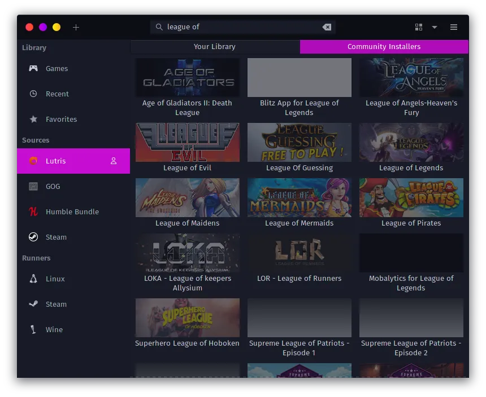Open the view options dropdown arrow
Image resolution: width=486 pixels, height=397 pixels.
point(435,27)
